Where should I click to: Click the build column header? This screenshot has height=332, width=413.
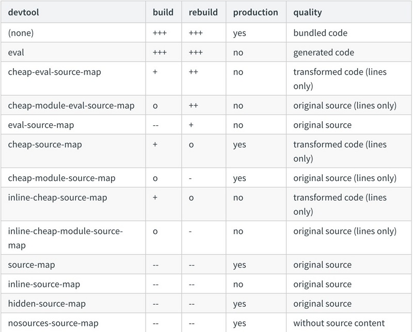(x=163, y=12)
